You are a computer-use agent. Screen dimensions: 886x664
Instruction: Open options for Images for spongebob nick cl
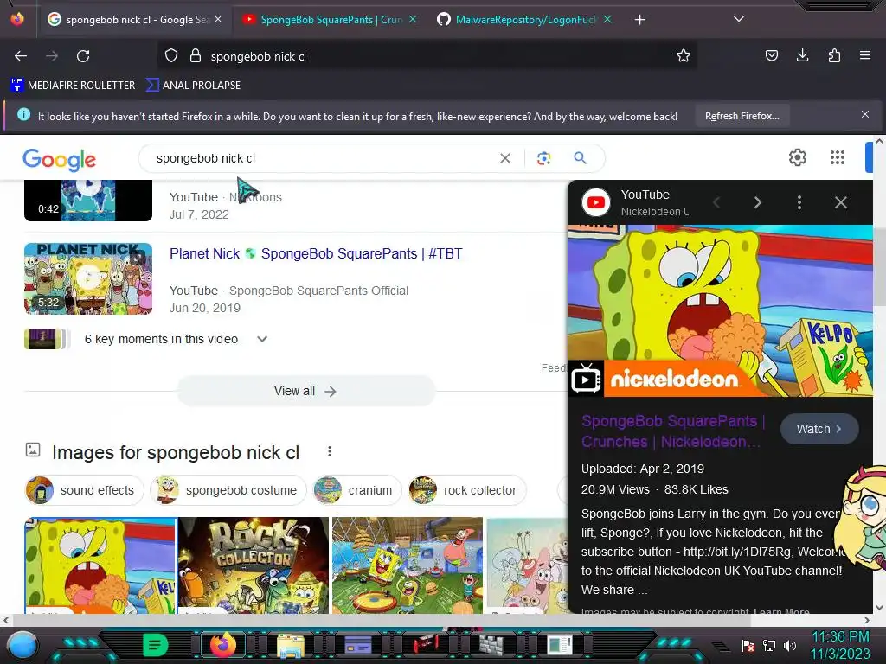(x=330, y=451)
